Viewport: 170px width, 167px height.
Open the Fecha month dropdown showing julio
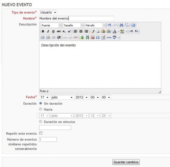[x=62, y=97]
